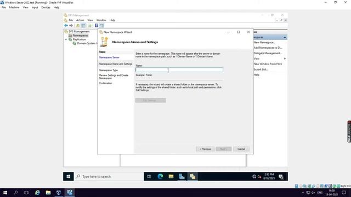This screenshot has height=197, width=351.
Task: Launch Internet Explorer from host taskbar
Action: click(37, 193)
